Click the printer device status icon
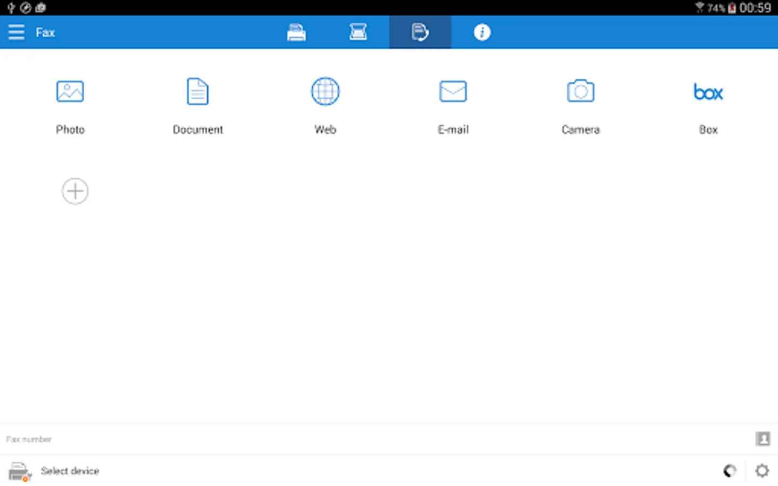This screenshot has width=778, height=486. click(x=20, y=471)
